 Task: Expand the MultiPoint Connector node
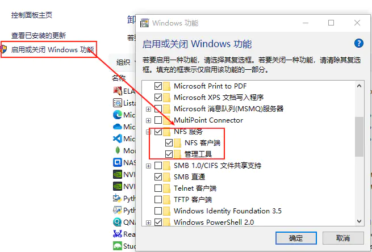[x=148, y=120]
